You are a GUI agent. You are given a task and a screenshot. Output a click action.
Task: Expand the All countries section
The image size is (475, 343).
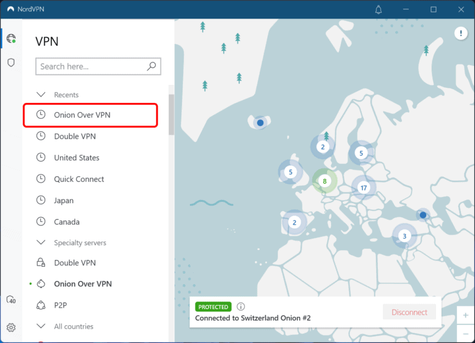(x=41, y=326)
